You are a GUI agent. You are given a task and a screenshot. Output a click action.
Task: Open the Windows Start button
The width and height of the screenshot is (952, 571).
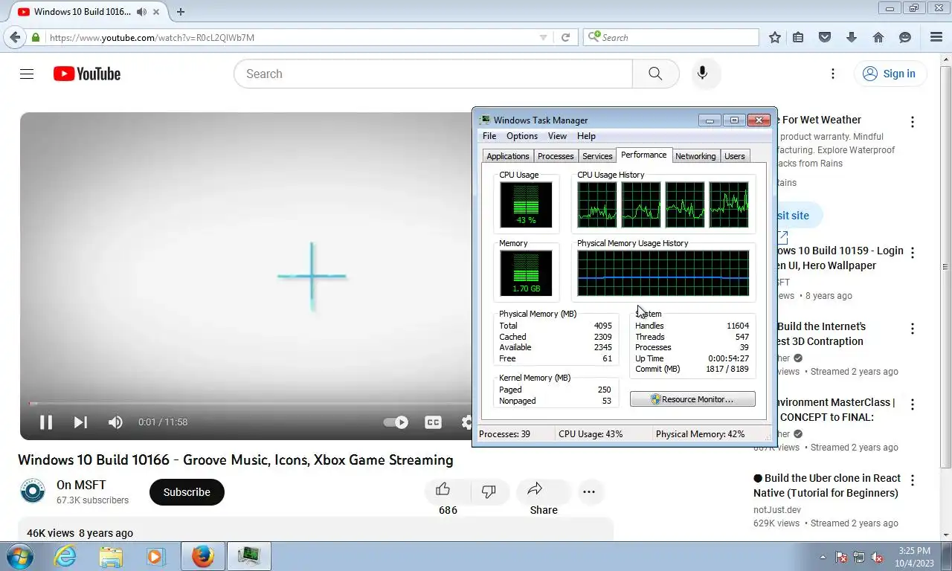pyautogui.click(x=20, y=556)
